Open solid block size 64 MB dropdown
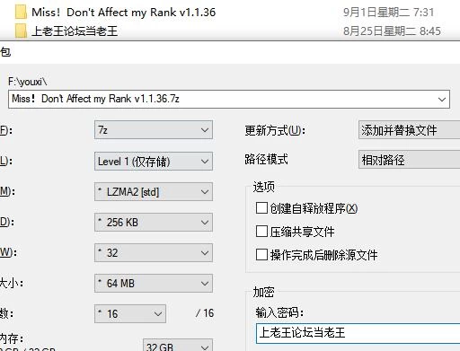The height and width of the screenshot is (351, 460). coord(154,283)
